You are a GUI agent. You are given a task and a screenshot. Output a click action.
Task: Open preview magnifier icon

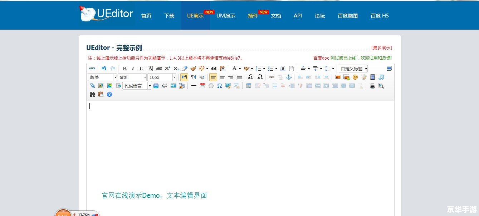(x=381, y=86)
